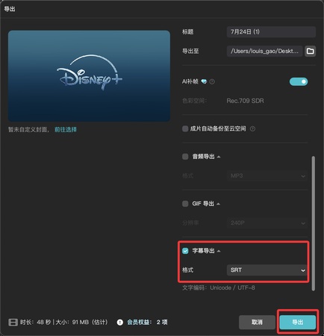The image size is (324, 336).
Task: Click the Disney+ cover preview thumbnail
Action: tap(89, 76)
